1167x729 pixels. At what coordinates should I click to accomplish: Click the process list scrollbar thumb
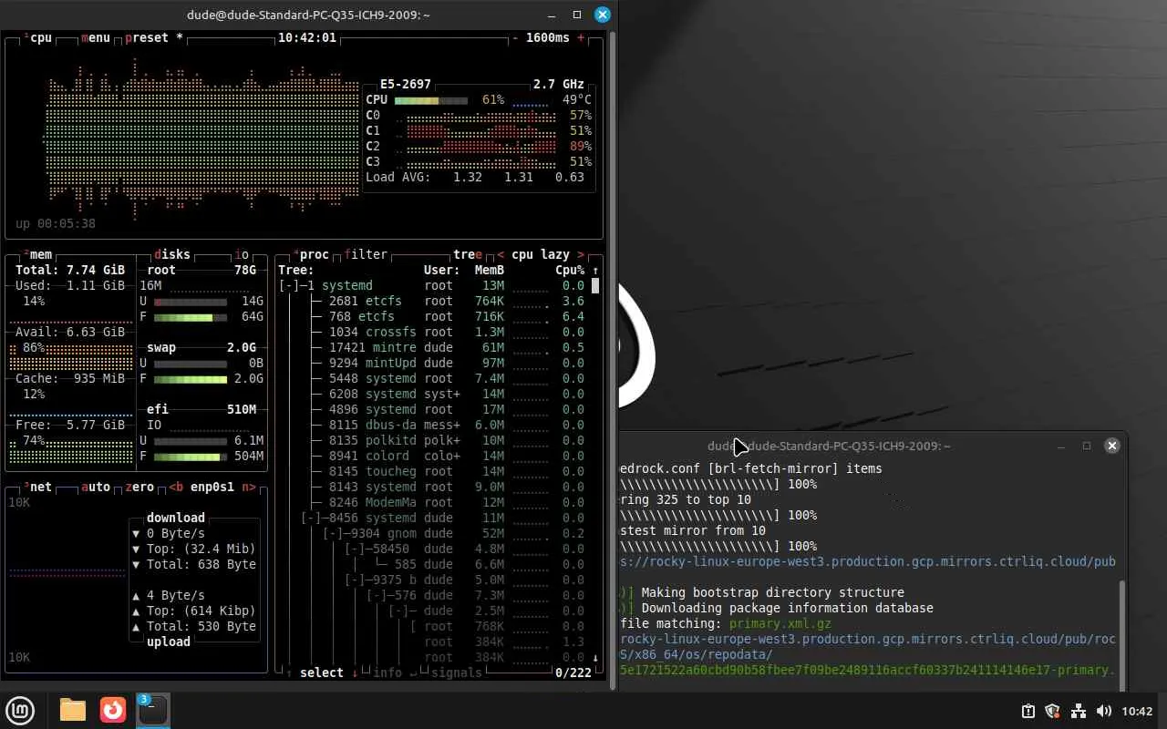pos(595,285)
